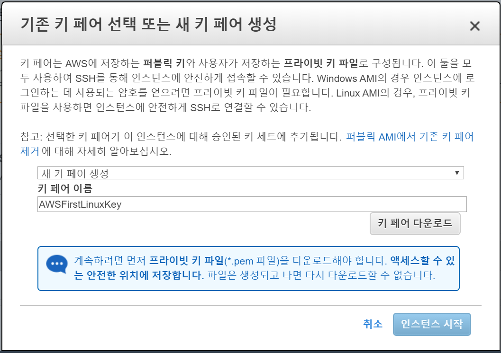This screenshot has width=501, height=353.
Task: Open the 퍼블릭 AMI에서 기존 키 페어 link
Action: pyautogui.click(x=410, y=137)
